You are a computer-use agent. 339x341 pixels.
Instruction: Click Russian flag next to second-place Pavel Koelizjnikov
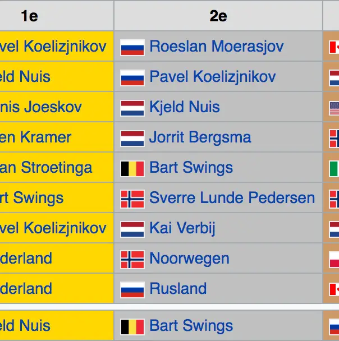[132, 77]
